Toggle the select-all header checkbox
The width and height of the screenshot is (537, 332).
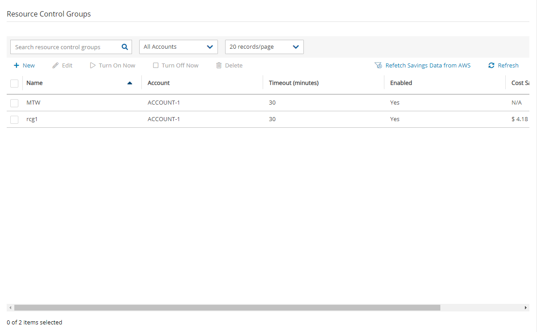(14, 83)
